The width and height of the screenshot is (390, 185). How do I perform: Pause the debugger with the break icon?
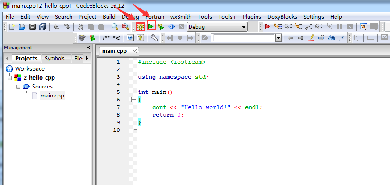pyautogui.click(x=340, y=26)
